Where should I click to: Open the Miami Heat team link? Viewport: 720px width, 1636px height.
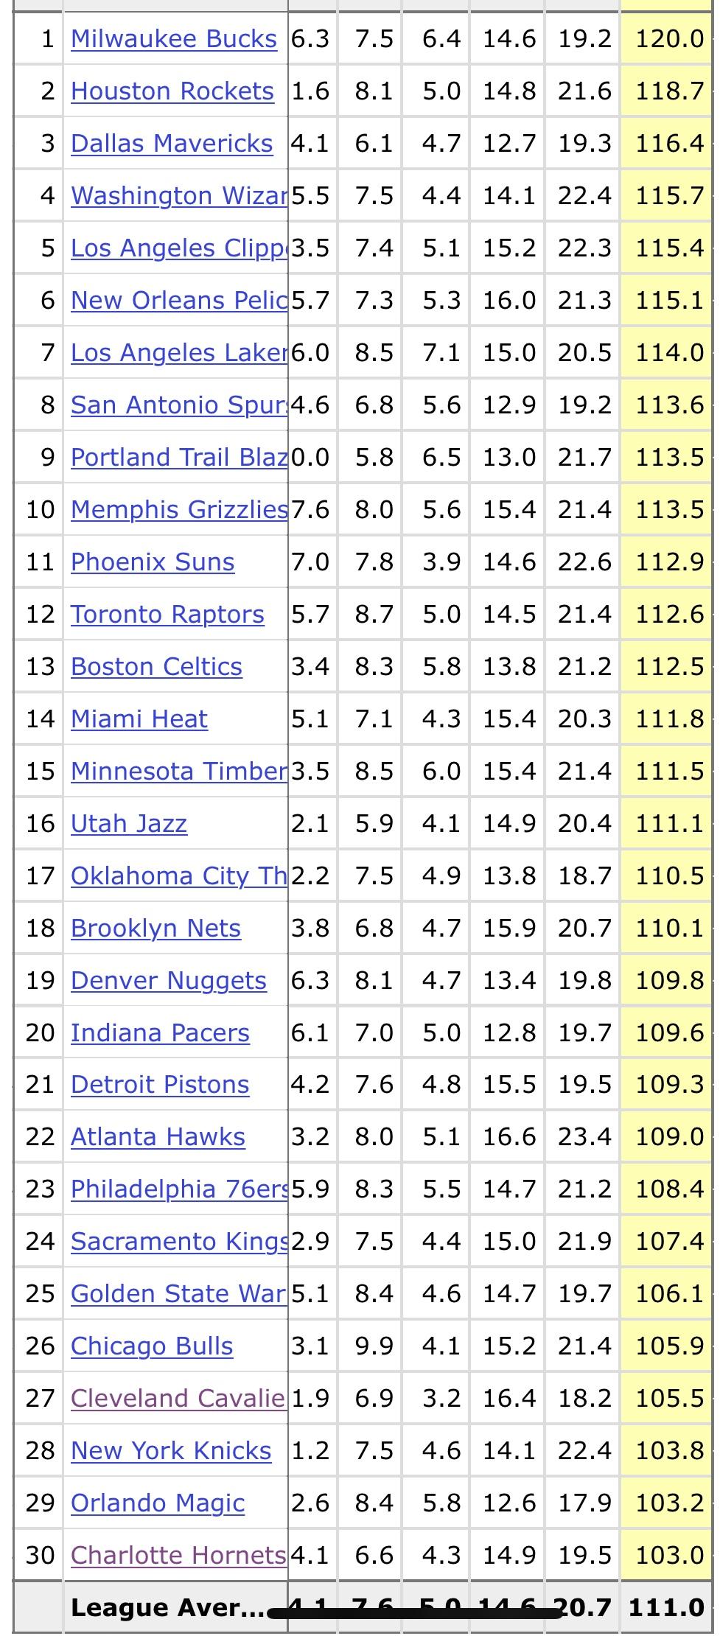coord(139,719)
